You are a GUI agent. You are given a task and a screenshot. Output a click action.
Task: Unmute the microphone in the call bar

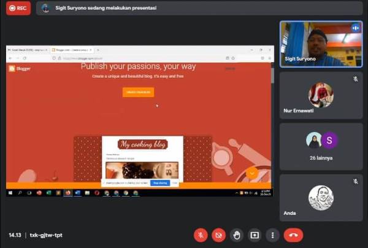point(201,235)
